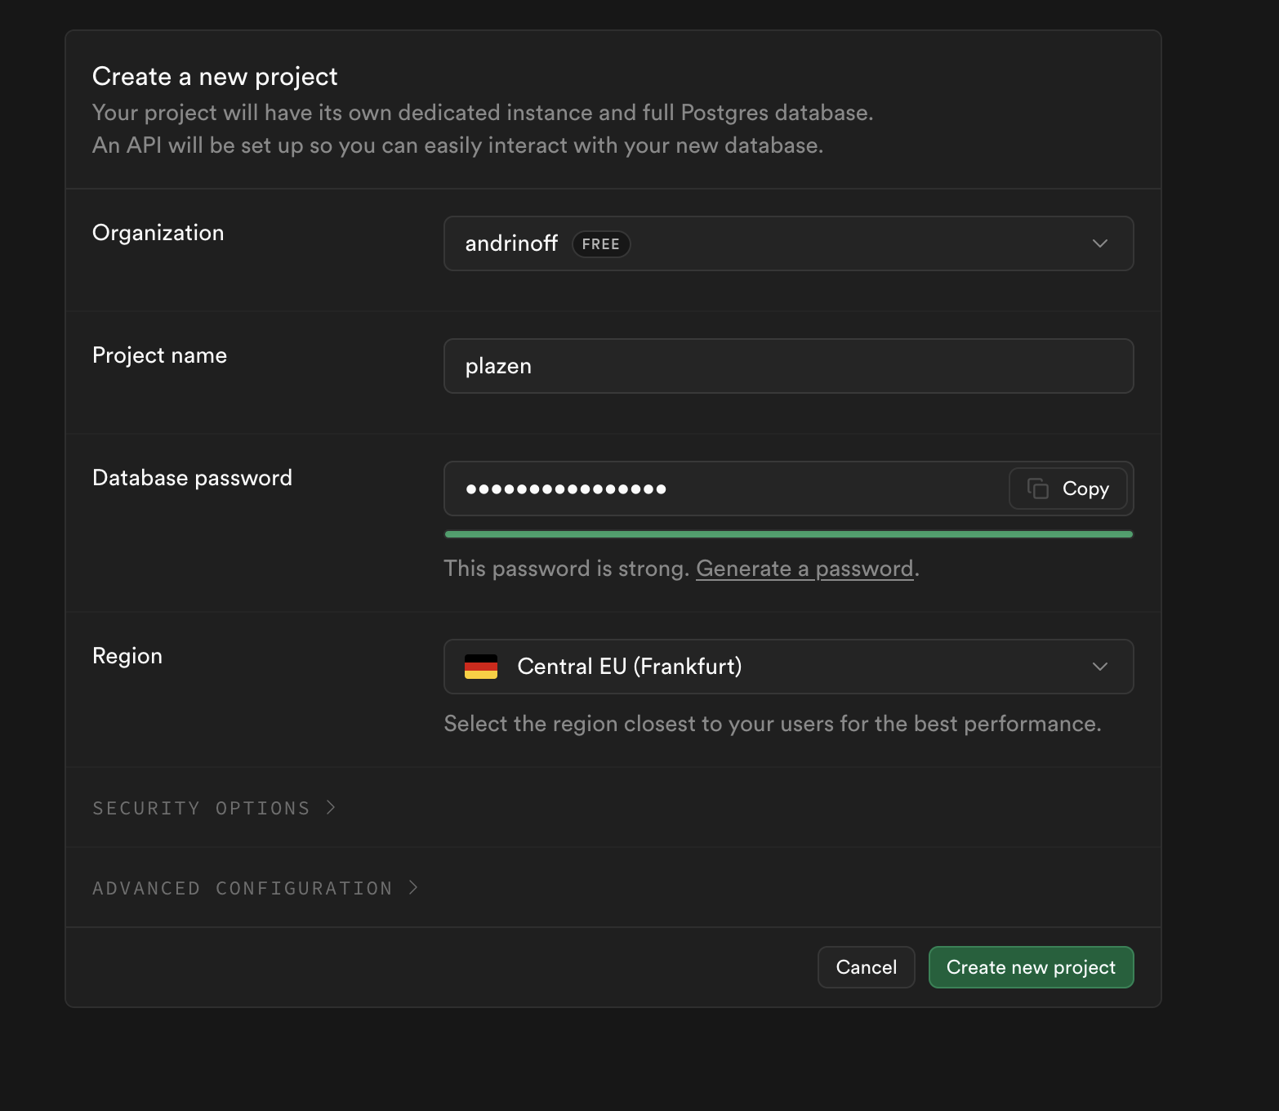This screenshot has width=1279, height=1111.
Task: Click the Region label
Action: 127,656
